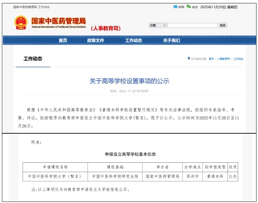Select the 工作动态 section tab heading
The image size is (258, 203).
pyautogui.click(x=33, y=59)
